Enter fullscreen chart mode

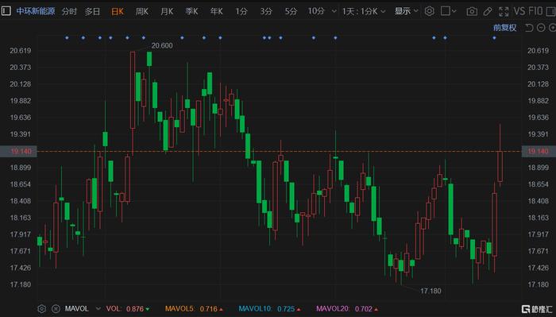pos(504,12)
